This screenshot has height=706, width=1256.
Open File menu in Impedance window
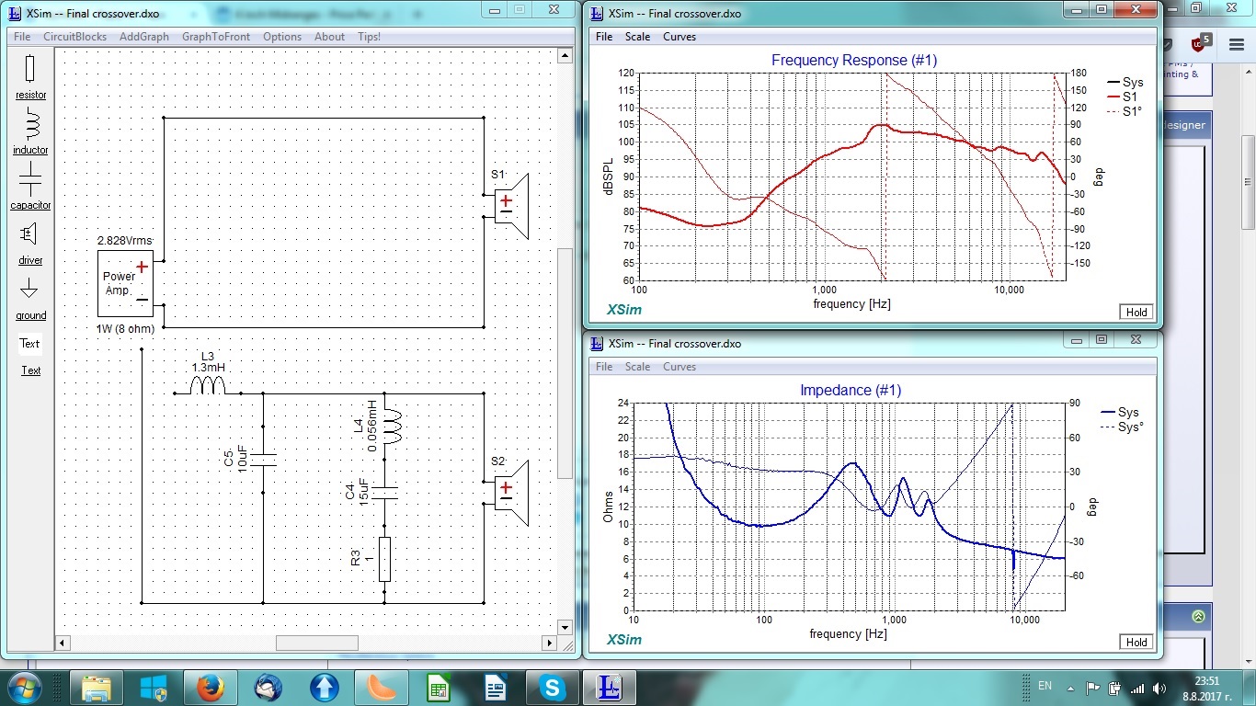click(x=604, y=367)
